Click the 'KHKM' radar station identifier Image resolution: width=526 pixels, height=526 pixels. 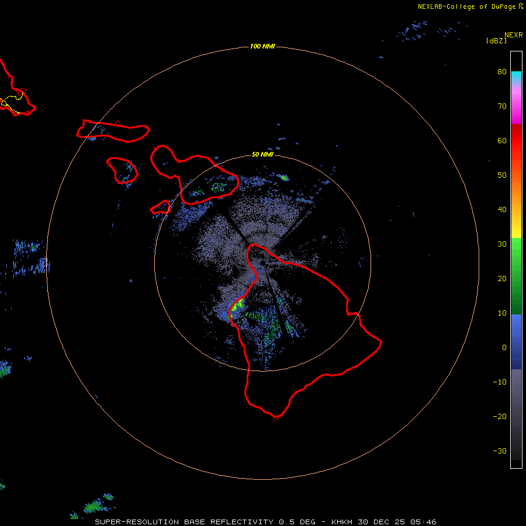pos(342,522)
